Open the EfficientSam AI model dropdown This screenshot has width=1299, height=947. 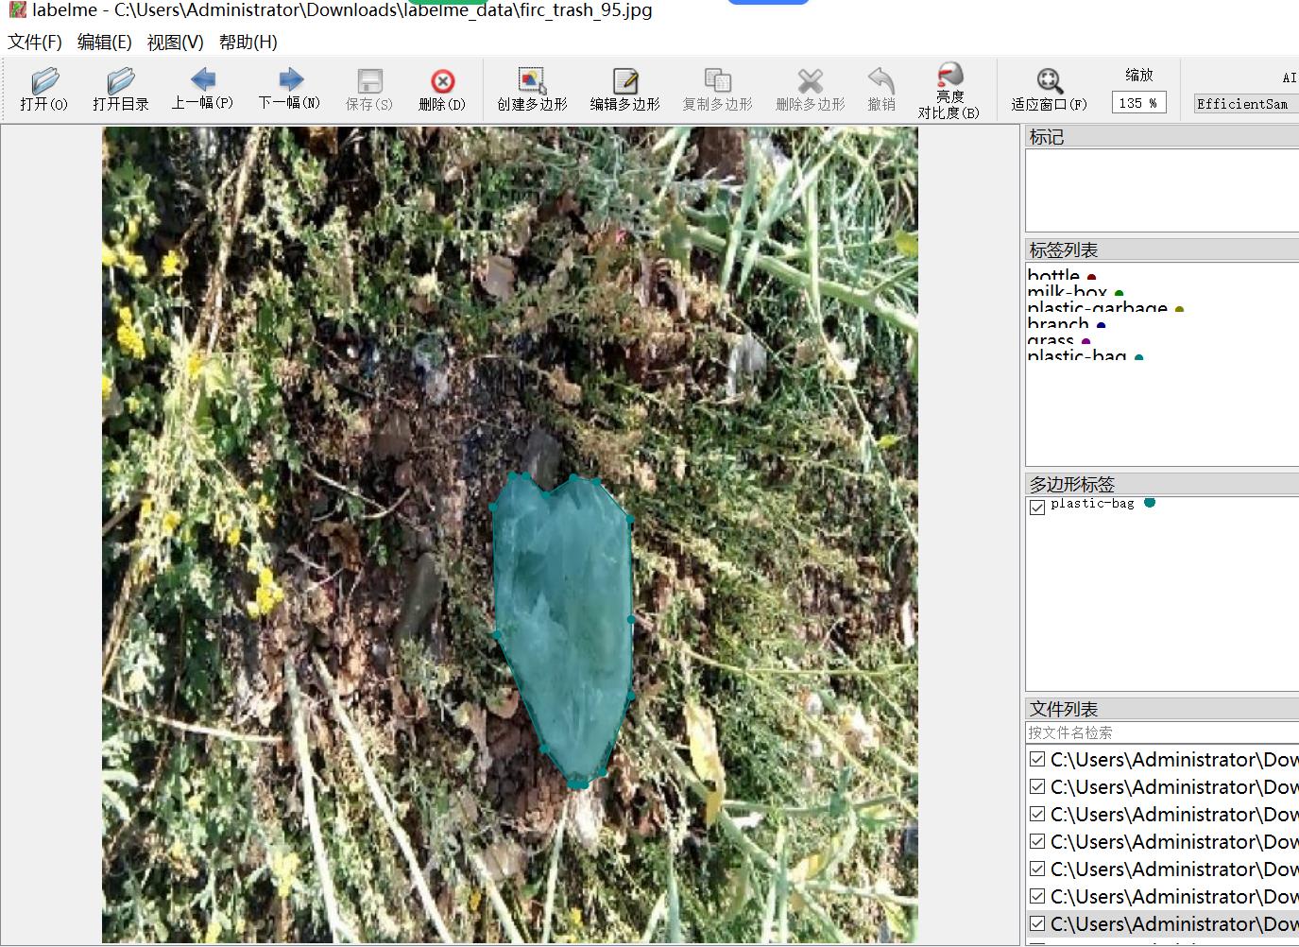pos(1245,104)
